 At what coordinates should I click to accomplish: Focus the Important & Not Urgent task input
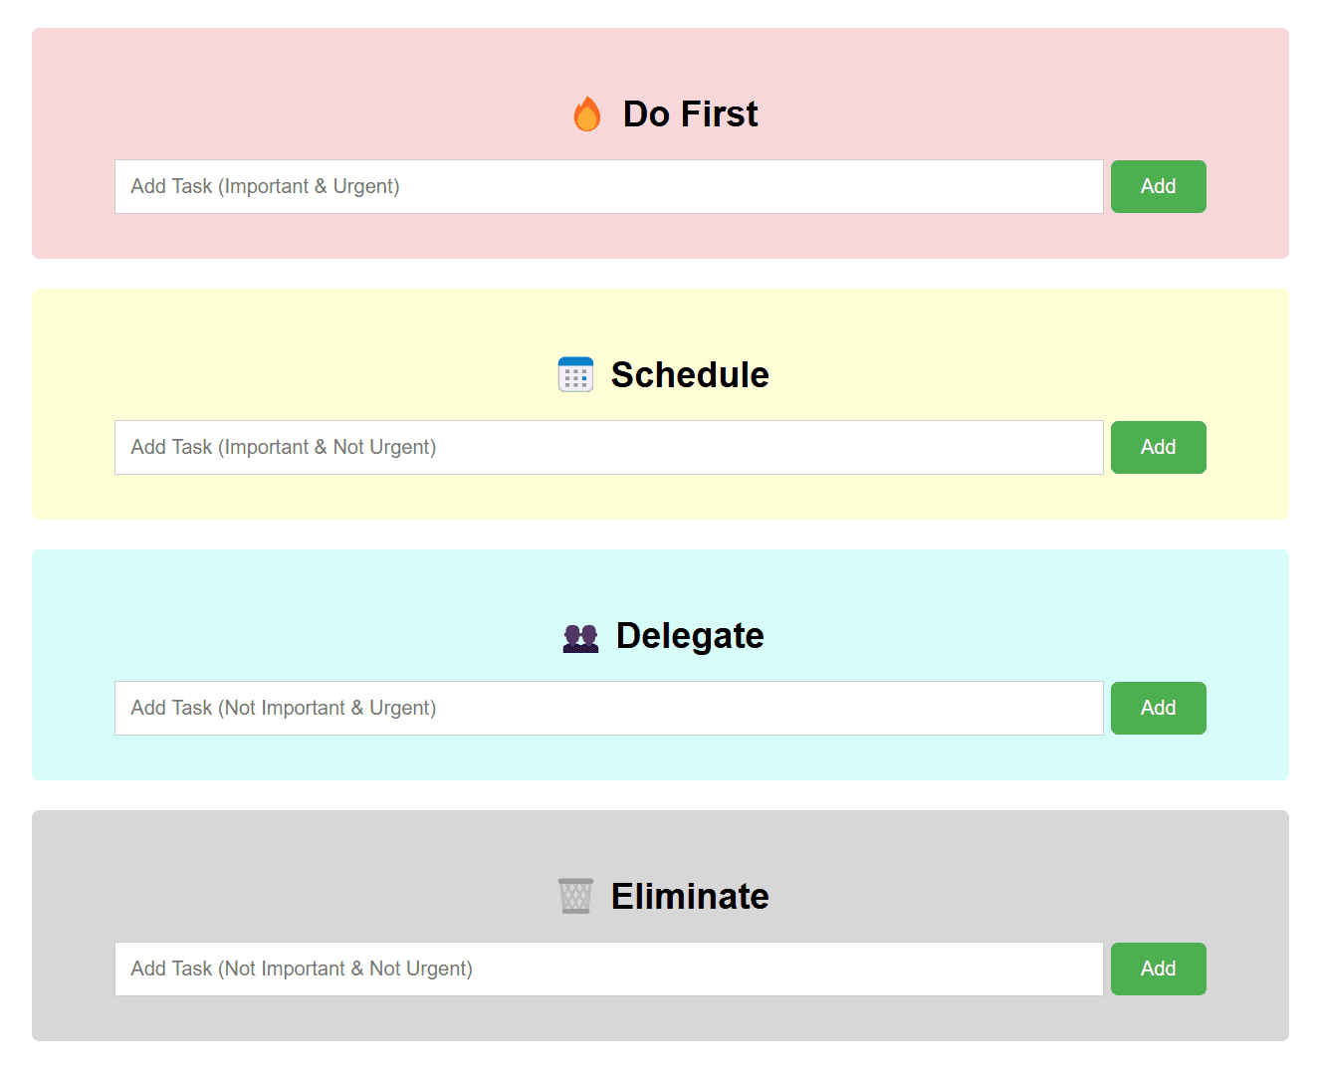(608, 447)
